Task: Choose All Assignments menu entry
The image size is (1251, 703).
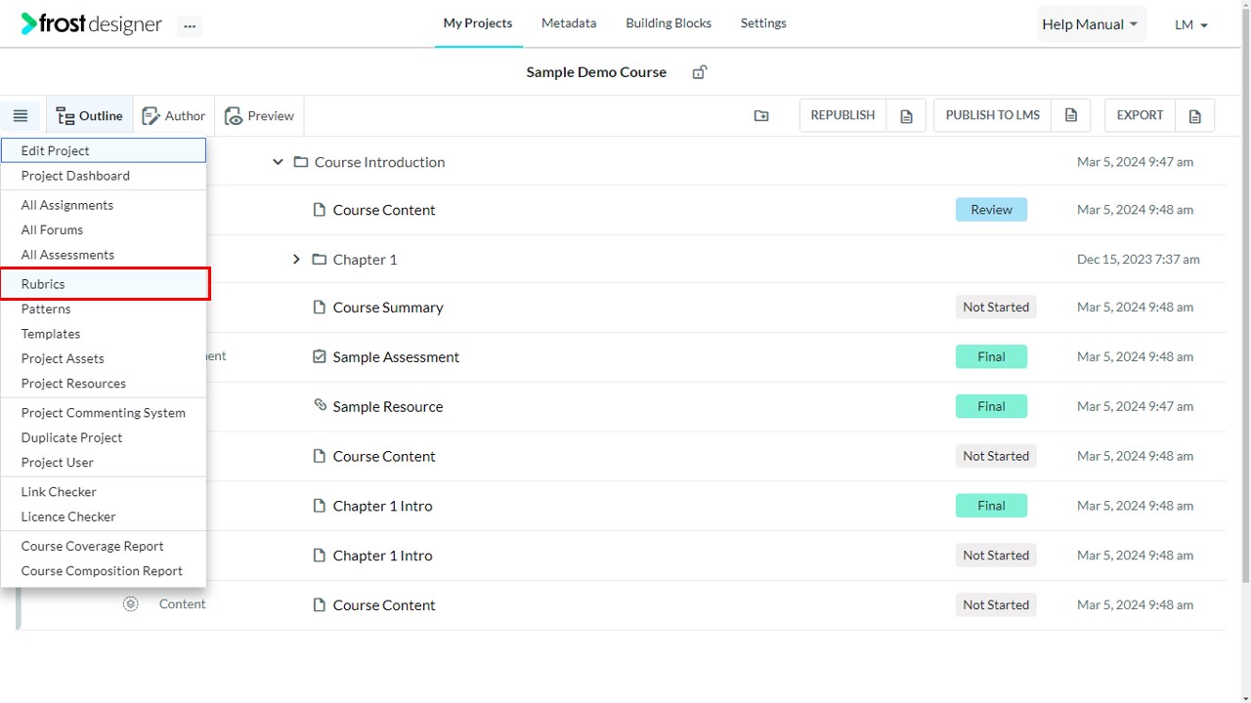Action: click(104, 205)
